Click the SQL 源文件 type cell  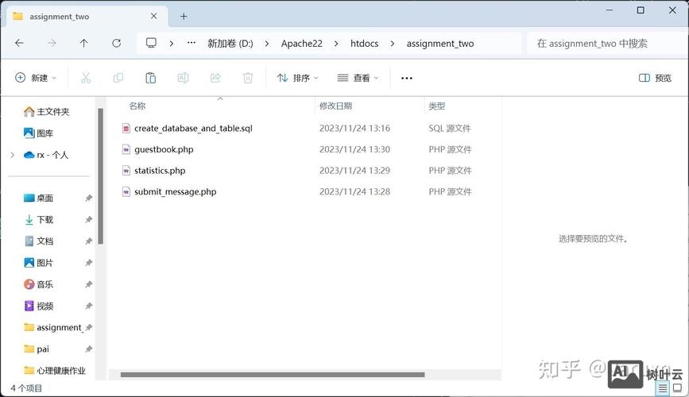(x=450, y=129)
